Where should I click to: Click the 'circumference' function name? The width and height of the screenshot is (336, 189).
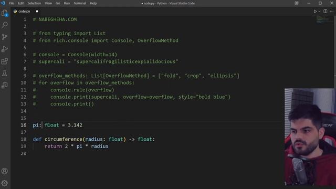(64, 139)
